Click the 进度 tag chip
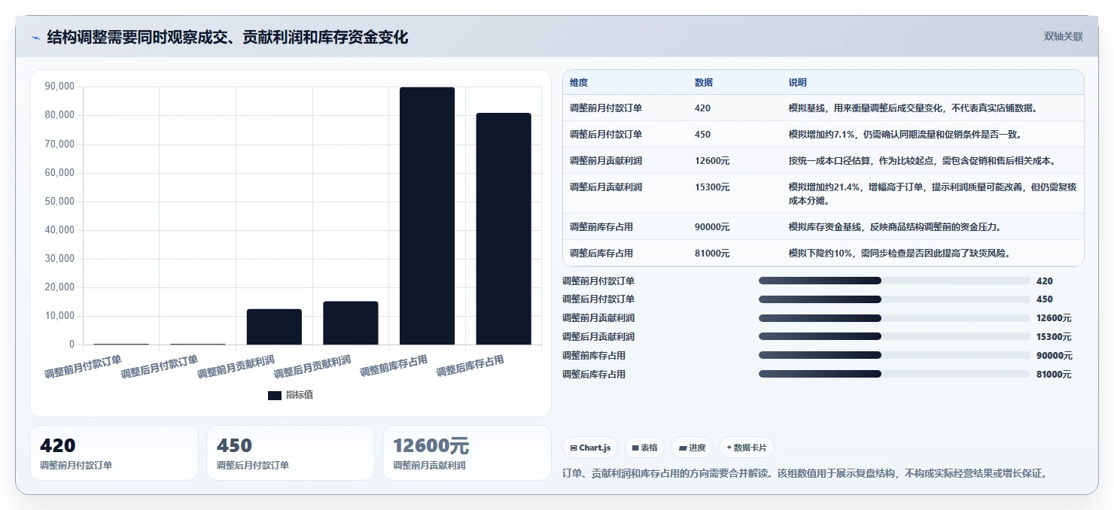The image size is (1114, 510). pos(692,448)
